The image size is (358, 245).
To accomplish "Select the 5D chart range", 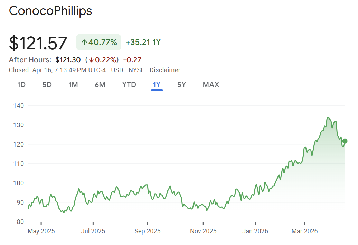I will pyautogui.click(x=47, y=85).
